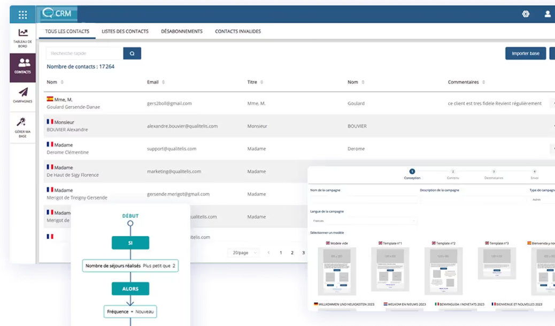
Task: Click the settings gear icon
Action: (x=526, y=14)
